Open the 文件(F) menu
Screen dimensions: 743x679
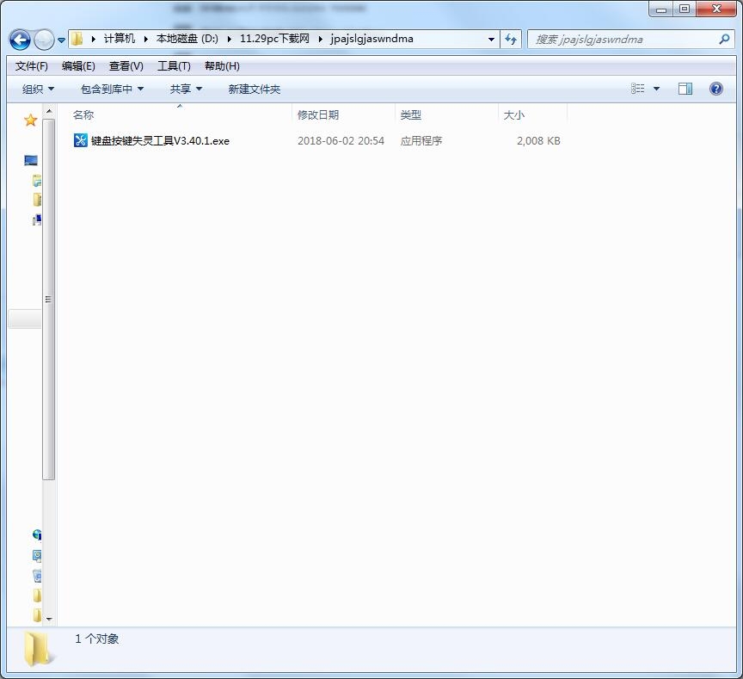tap(32, 66)
